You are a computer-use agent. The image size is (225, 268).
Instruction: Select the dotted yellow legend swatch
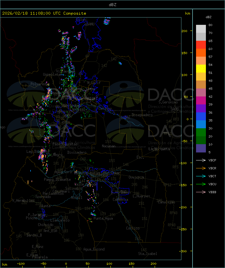[x=201, y=68]
